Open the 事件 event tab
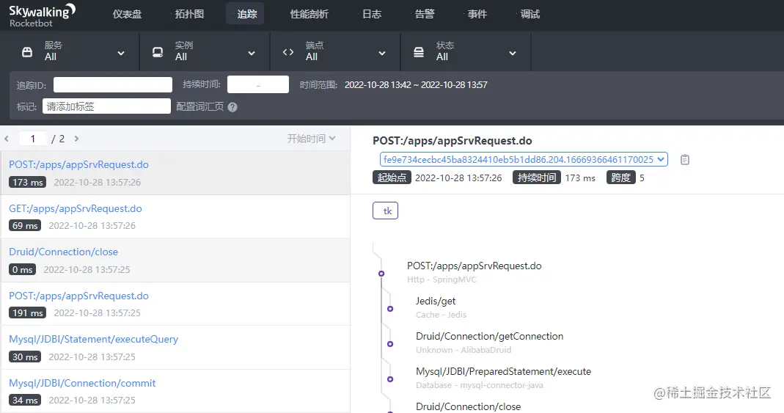The height and width of the screenshot is (413, 784). tap(477, 14)
